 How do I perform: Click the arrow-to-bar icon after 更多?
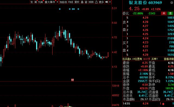[107, 2]
